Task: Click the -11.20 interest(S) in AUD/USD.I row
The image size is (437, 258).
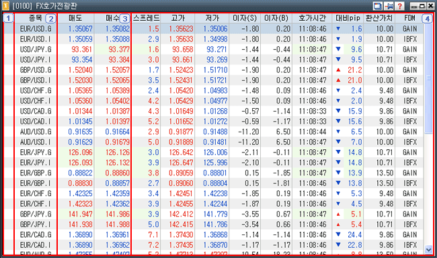Action: pyautogui.click(x=249, y=142)
